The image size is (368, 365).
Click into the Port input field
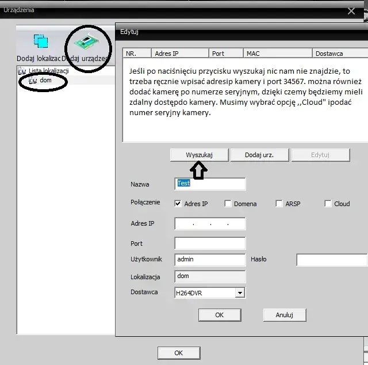point(210,244)
